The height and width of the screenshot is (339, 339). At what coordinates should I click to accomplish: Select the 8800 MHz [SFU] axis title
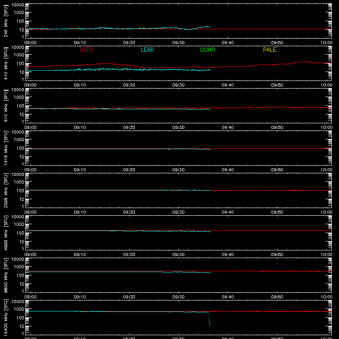tap(6, 275)
